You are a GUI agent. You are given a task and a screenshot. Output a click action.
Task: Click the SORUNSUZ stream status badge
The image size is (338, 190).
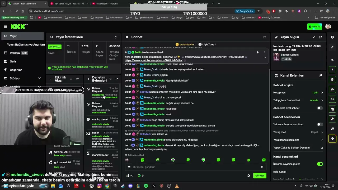(x=55, y=47)
